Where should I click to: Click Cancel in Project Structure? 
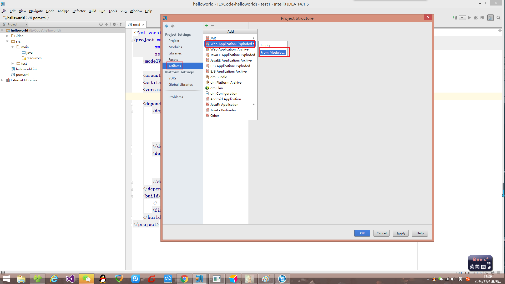(x=381, y=233)
